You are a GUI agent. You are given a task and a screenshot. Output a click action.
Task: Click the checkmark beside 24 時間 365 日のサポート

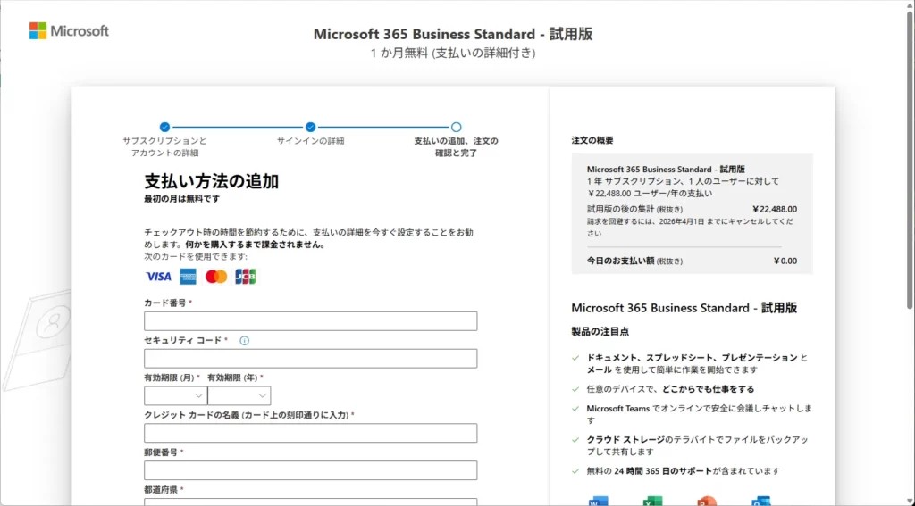(576, 471)
